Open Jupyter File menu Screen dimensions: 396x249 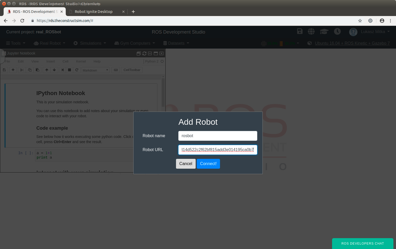(x=8, y=61)
